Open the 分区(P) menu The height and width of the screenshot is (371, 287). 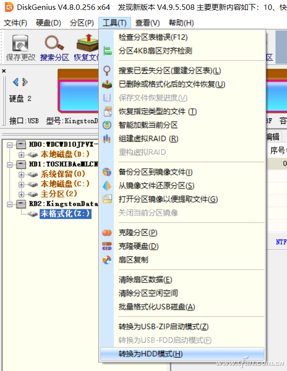pos(82,23)
